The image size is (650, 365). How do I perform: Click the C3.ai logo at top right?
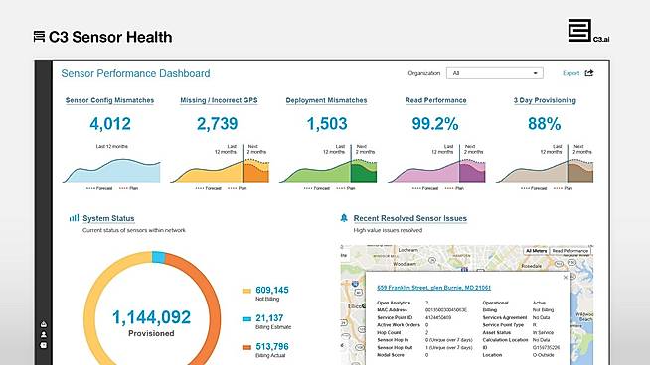(588, 31)
